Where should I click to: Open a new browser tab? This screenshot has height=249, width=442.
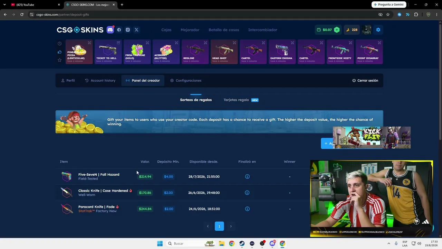coord(122,5)
